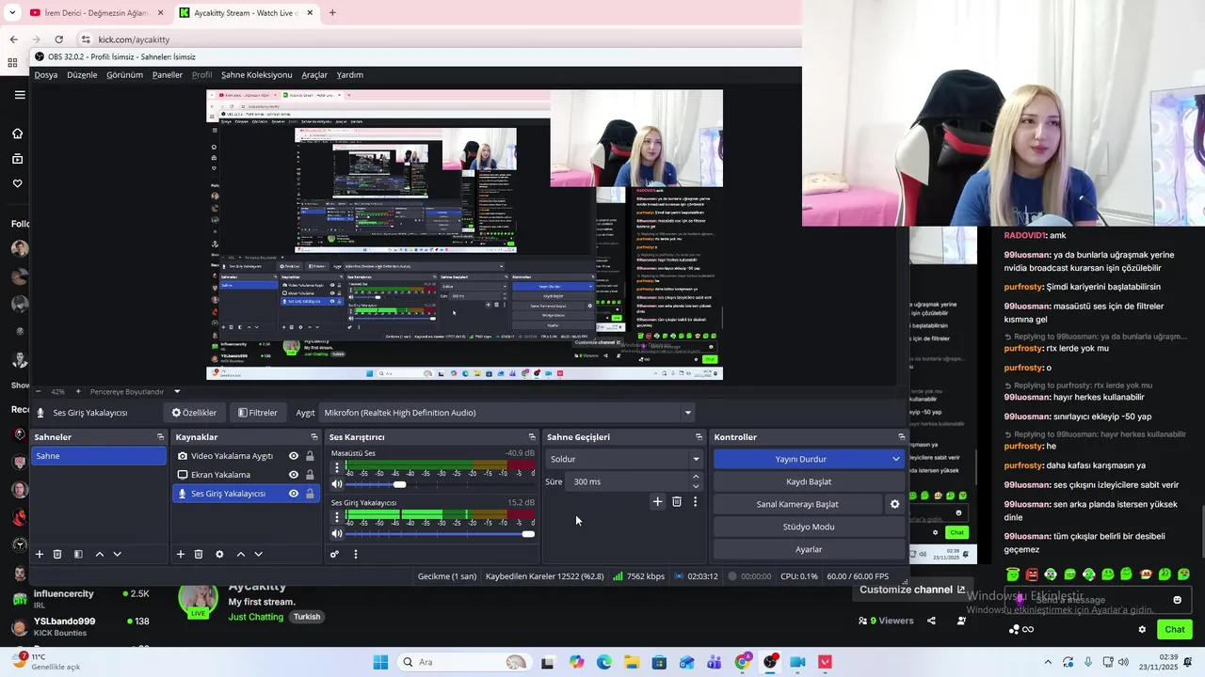Move scene down with the Sahneler down arrow
1205x677 pixels.
(117, 554)
